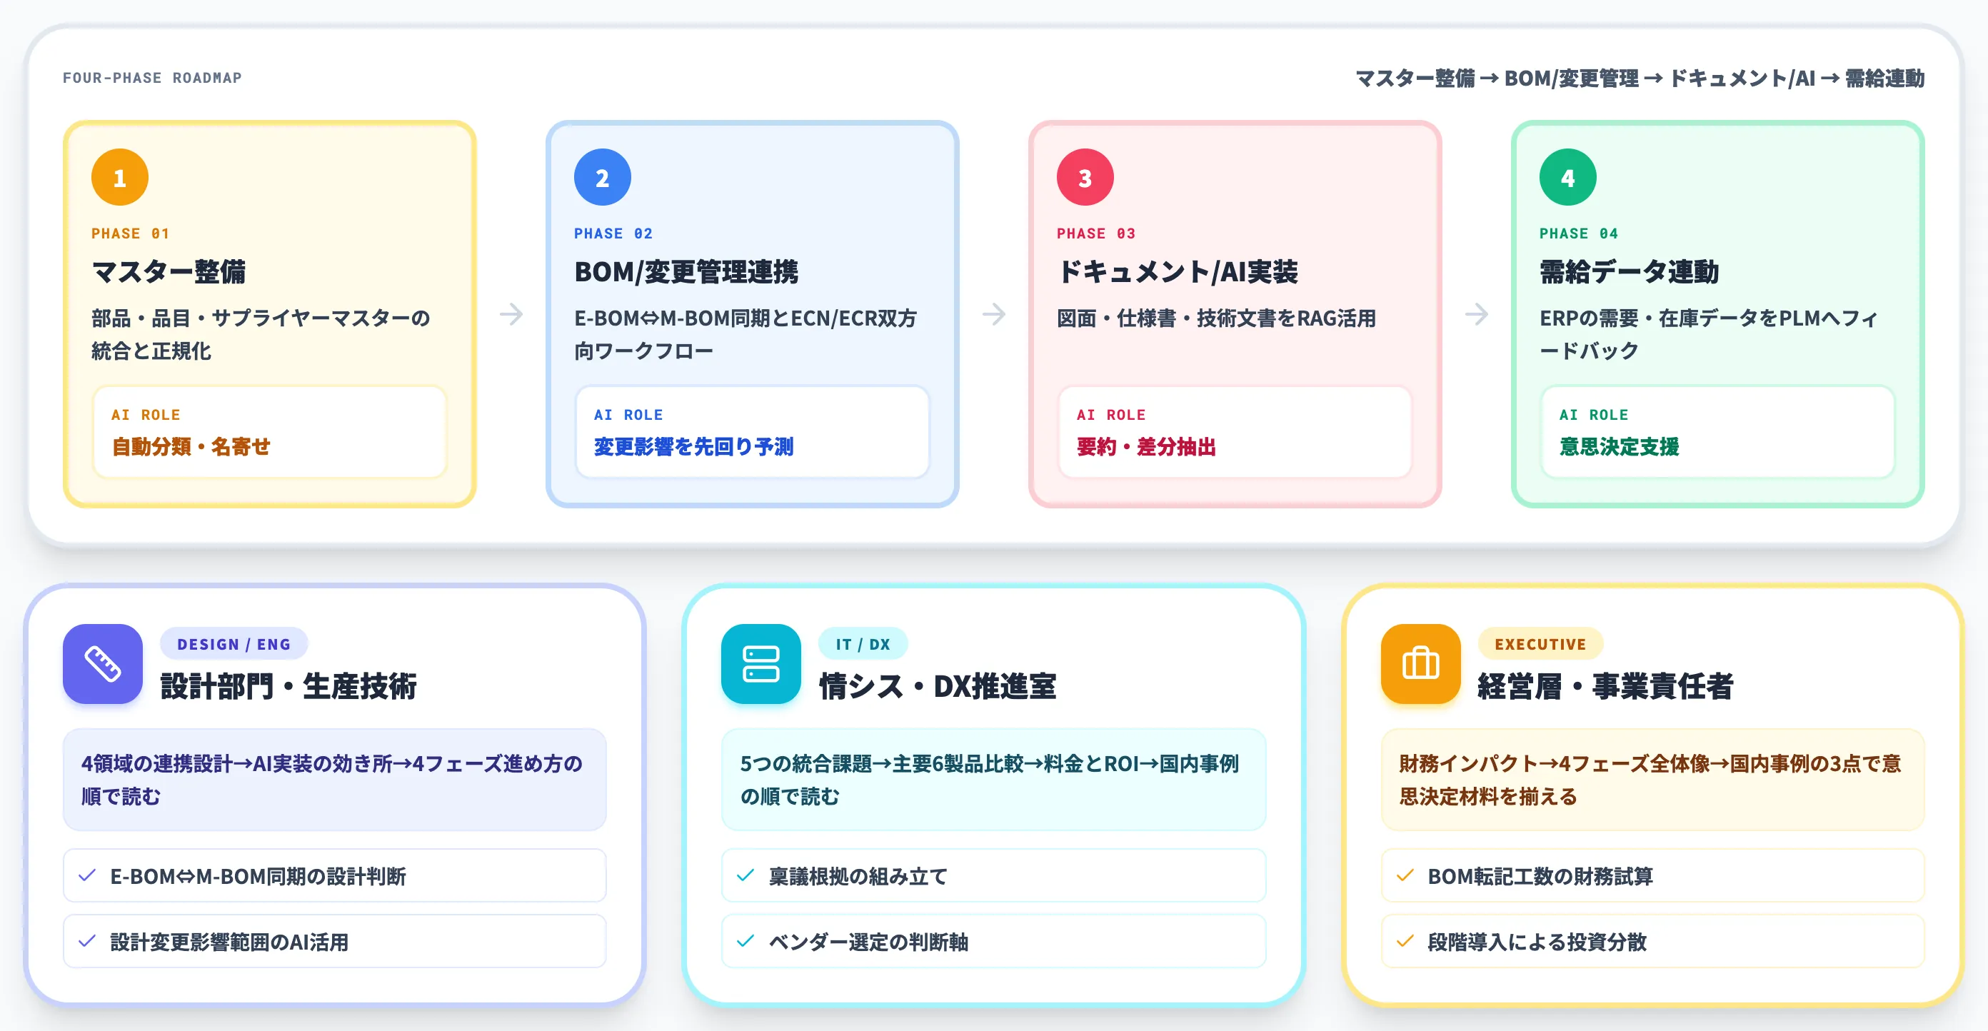Click PHASE 01 label
This screenshot has width=1988, height=1031.
(x=131, y=233)
